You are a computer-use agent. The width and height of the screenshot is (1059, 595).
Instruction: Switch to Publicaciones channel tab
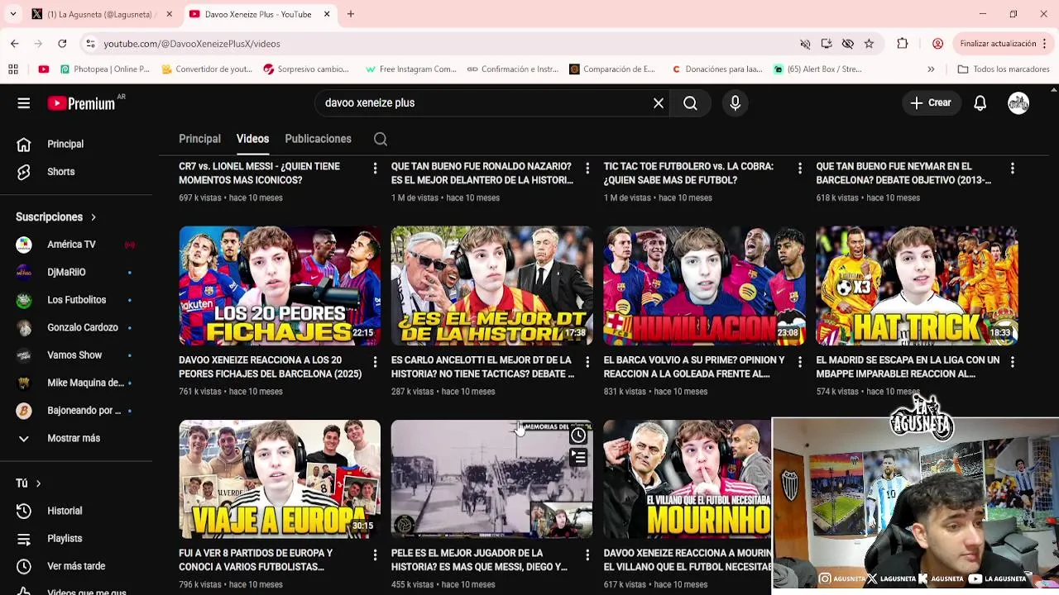pyautogui.click(x=318, y=139)
